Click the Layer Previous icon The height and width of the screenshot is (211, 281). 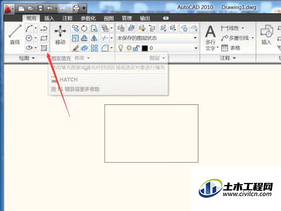click(x=152, y=28)
